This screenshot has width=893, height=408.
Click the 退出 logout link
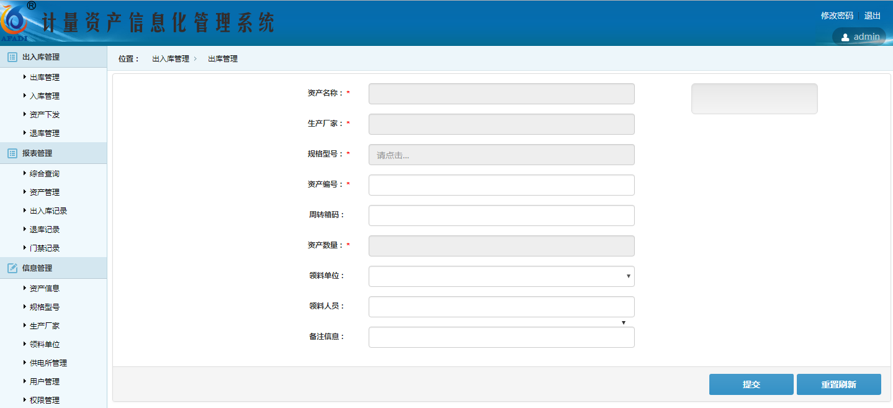point(872,16)
